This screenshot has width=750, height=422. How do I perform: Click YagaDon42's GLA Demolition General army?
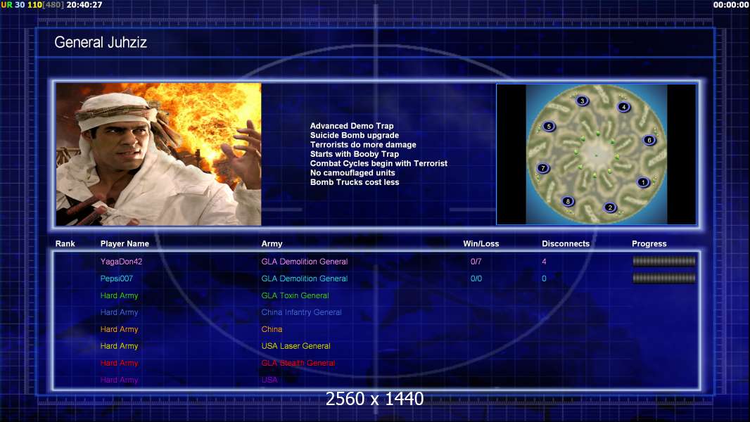(x=304, y=262)
